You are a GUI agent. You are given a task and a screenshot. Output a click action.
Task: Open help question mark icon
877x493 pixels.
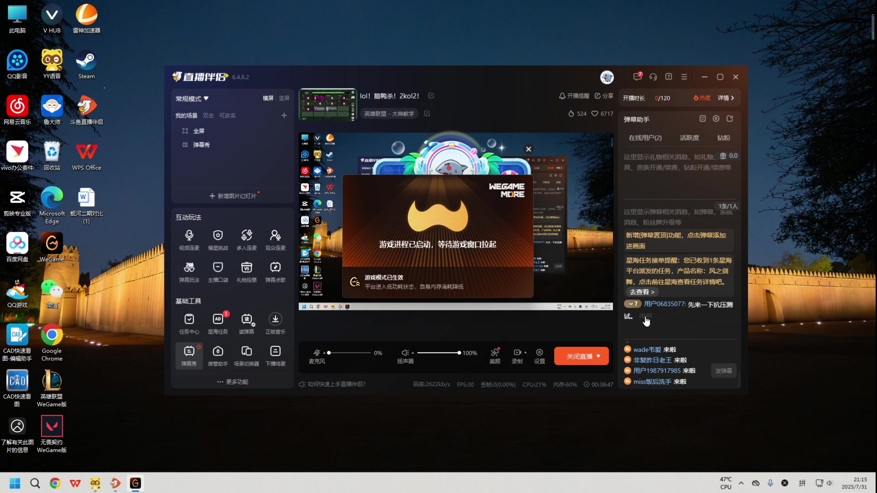pos(669,77)
